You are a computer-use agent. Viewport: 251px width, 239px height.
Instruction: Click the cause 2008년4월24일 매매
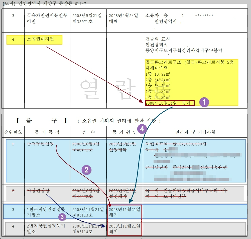click(x=123, y=19)
